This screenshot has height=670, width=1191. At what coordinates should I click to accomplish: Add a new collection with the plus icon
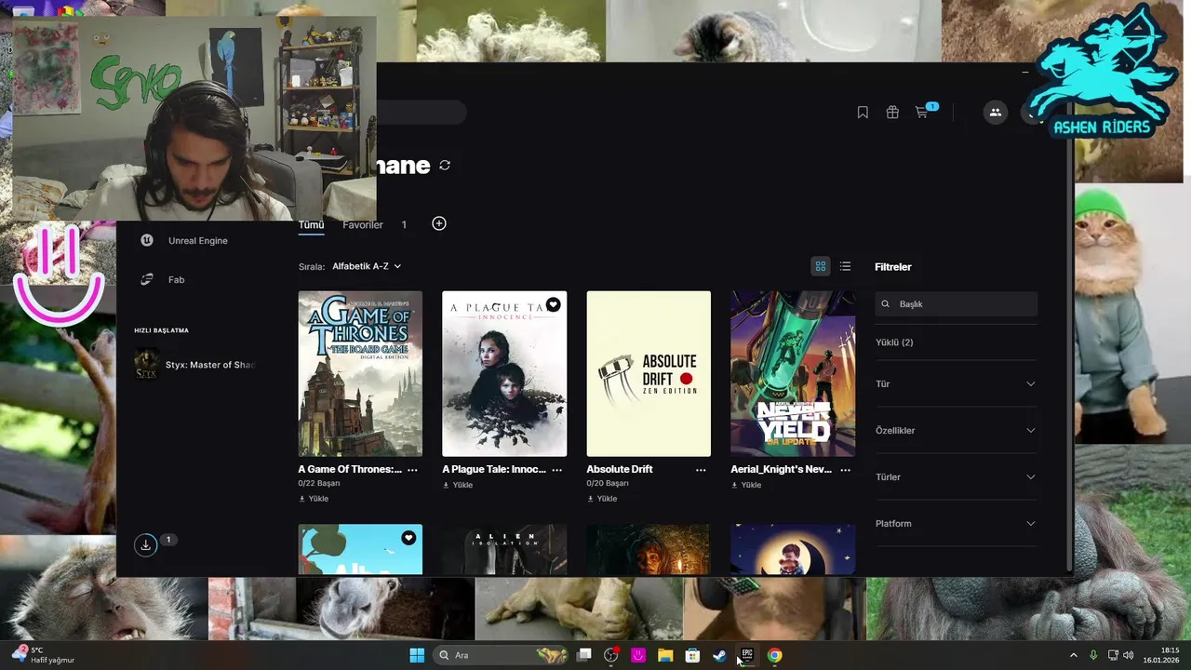(439, 223)
